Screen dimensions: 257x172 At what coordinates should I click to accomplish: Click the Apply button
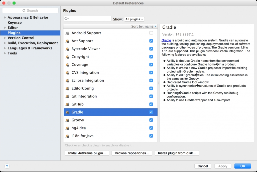223,166
